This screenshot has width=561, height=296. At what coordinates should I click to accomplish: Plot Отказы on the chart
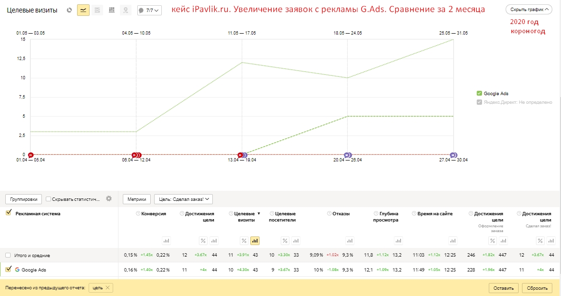(x=350, y=241)
